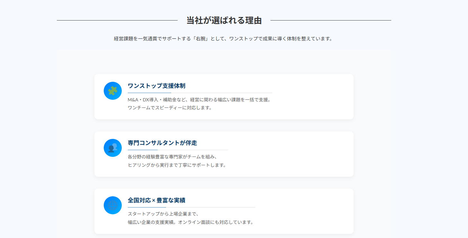Click the circular icon on the bottom card

[x=112, y=205]
